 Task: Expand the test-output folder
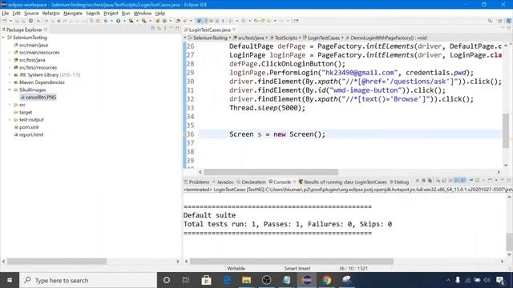coord(10,120)
